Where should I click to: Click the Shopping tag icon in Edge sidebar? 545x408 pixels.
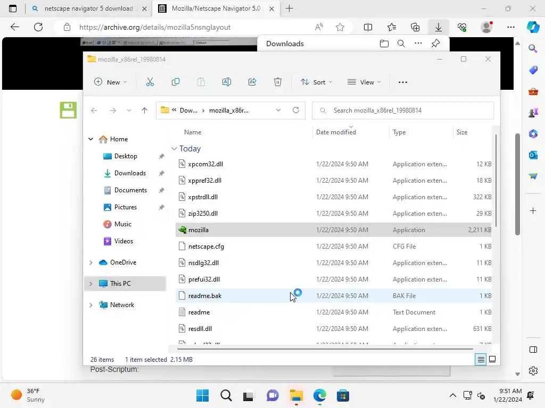(533, 70)
